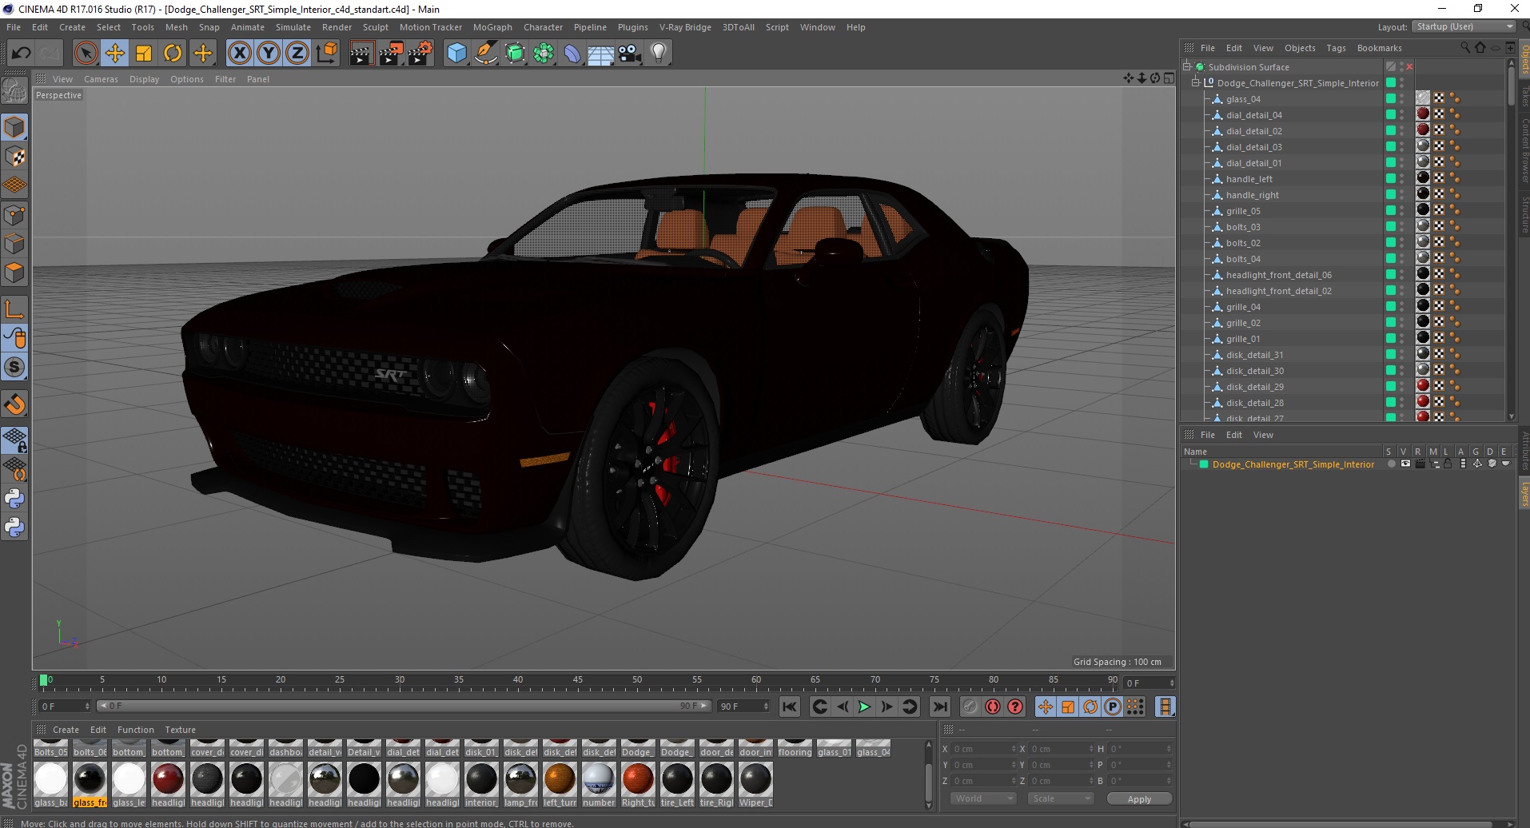The width and height of the screenshot is (1530, 828).
Task: Open viewport Cameras menu
Action: 101,79
